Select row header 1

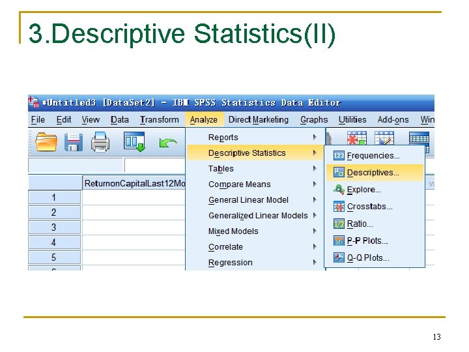pyautogui.click(x=54, y=198)
